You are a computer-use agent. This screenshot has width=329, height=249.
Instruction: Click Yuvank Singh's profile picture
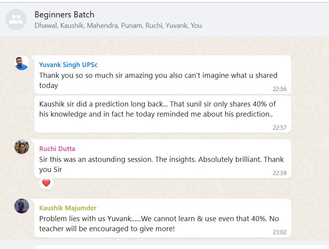(x=22, y=63)
